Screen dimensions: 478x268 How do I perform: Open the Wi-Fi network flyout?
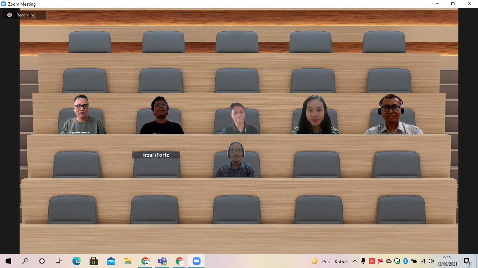click(423, 261)
